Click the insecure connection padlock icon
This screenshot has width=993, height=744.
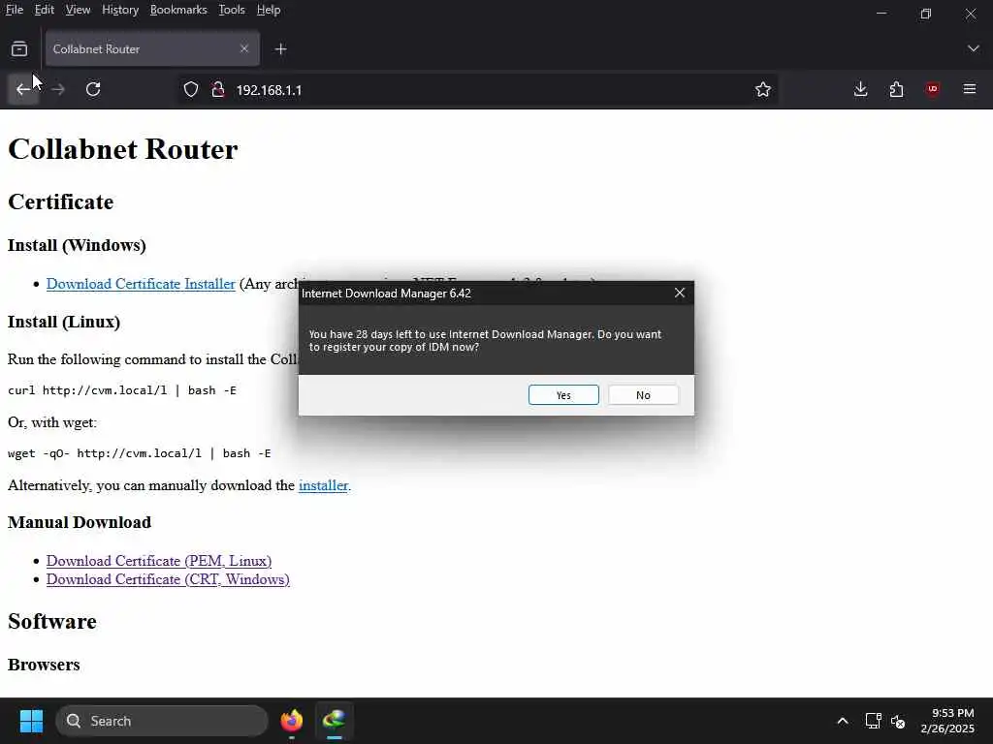point(218,89)
